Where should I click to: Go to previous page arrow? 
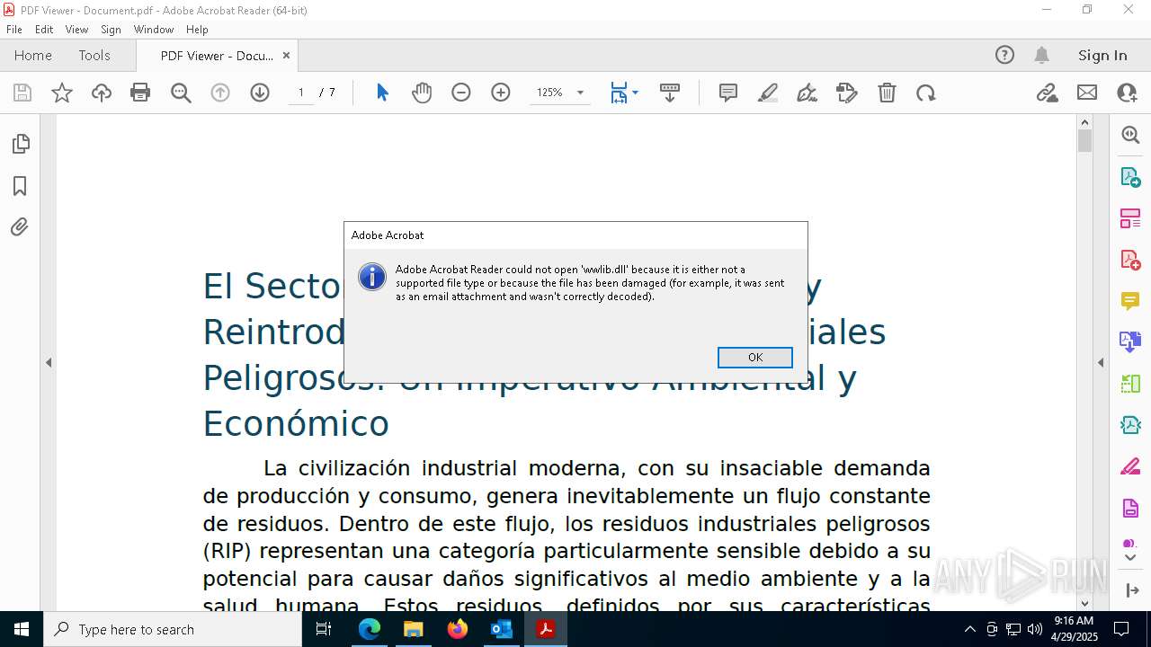pos(220,93)
